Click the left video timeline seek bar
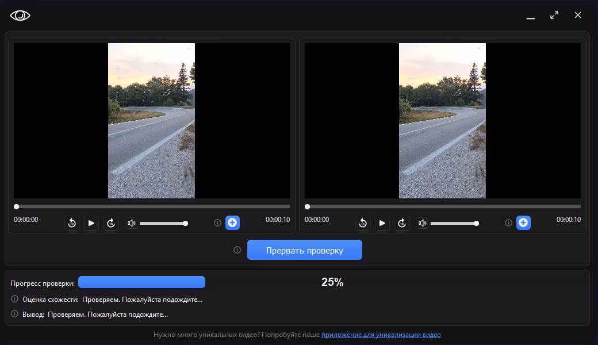This screenshot has width=598, height=345. [152, 206]
